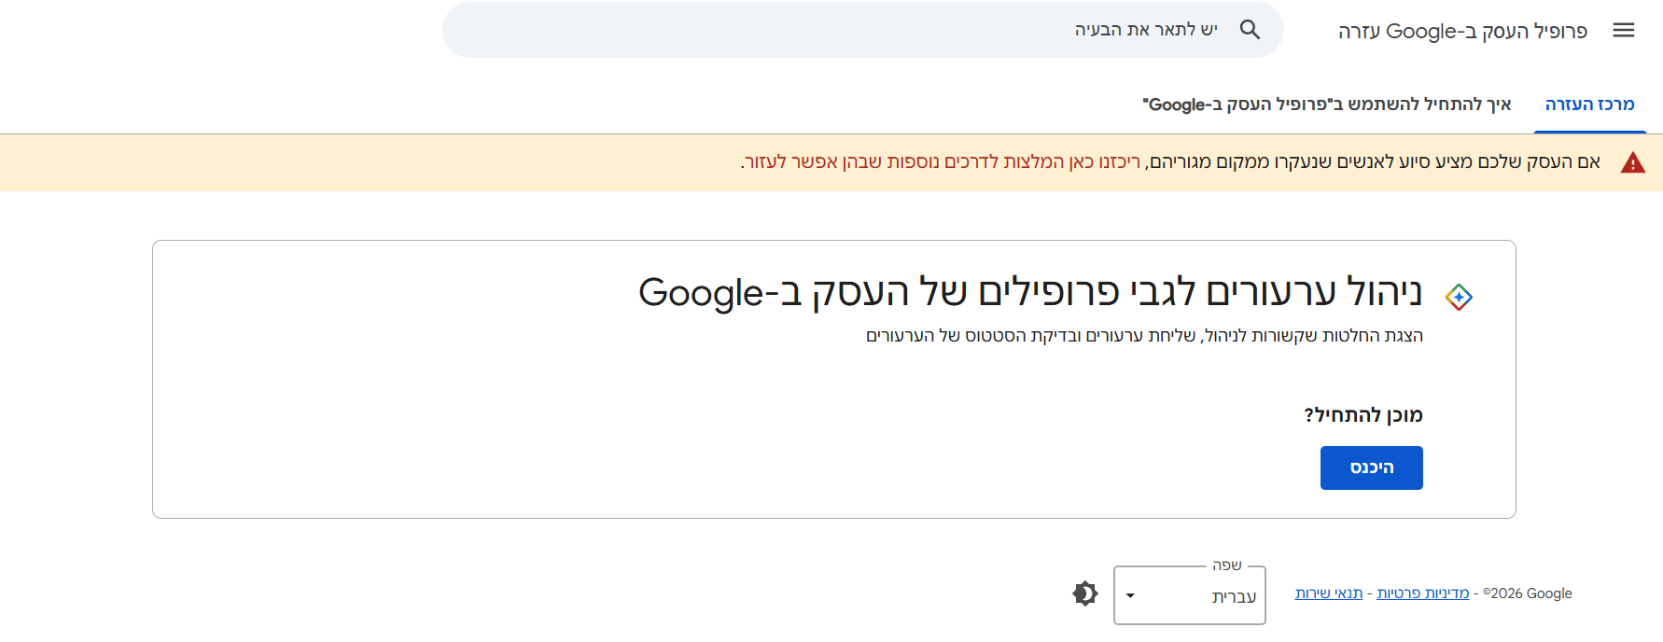
Task: Open the hamburger navigation menu
Action: click(x=1624, y=30)
